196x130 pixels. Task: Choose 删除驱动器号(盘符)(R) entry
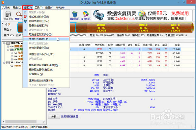tap(46, 70)
